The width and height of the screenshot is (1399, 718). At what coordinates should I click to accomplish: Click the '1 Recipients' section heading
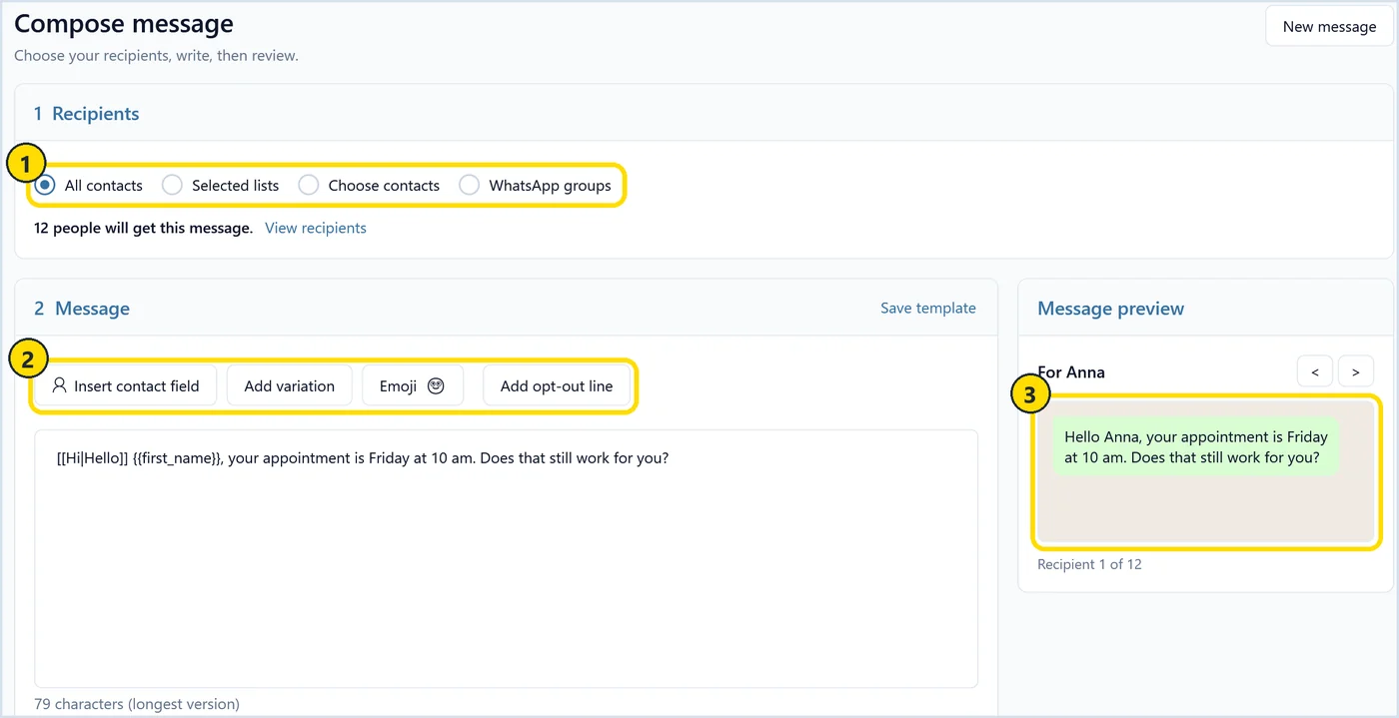tap(87, 114)
